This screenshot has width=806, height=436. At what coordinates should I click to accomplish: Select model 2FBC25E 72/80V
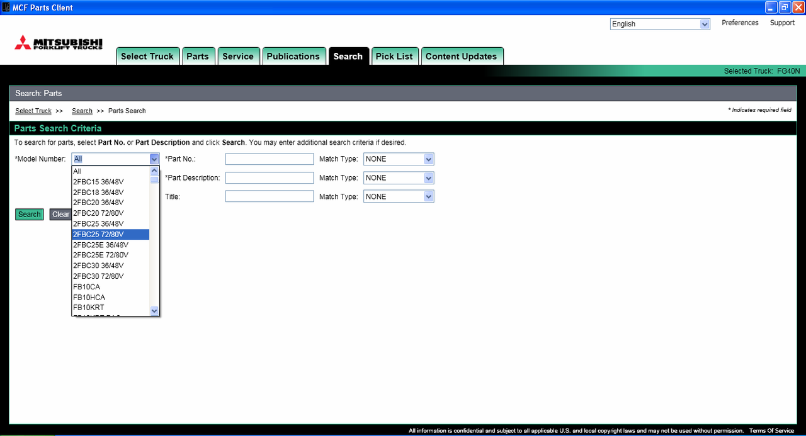pyautogui.click(x=110, y=255)
